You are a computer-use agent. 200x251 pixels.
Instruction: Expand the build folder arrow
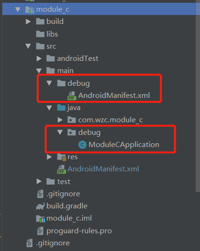click(x=28, y=22)
